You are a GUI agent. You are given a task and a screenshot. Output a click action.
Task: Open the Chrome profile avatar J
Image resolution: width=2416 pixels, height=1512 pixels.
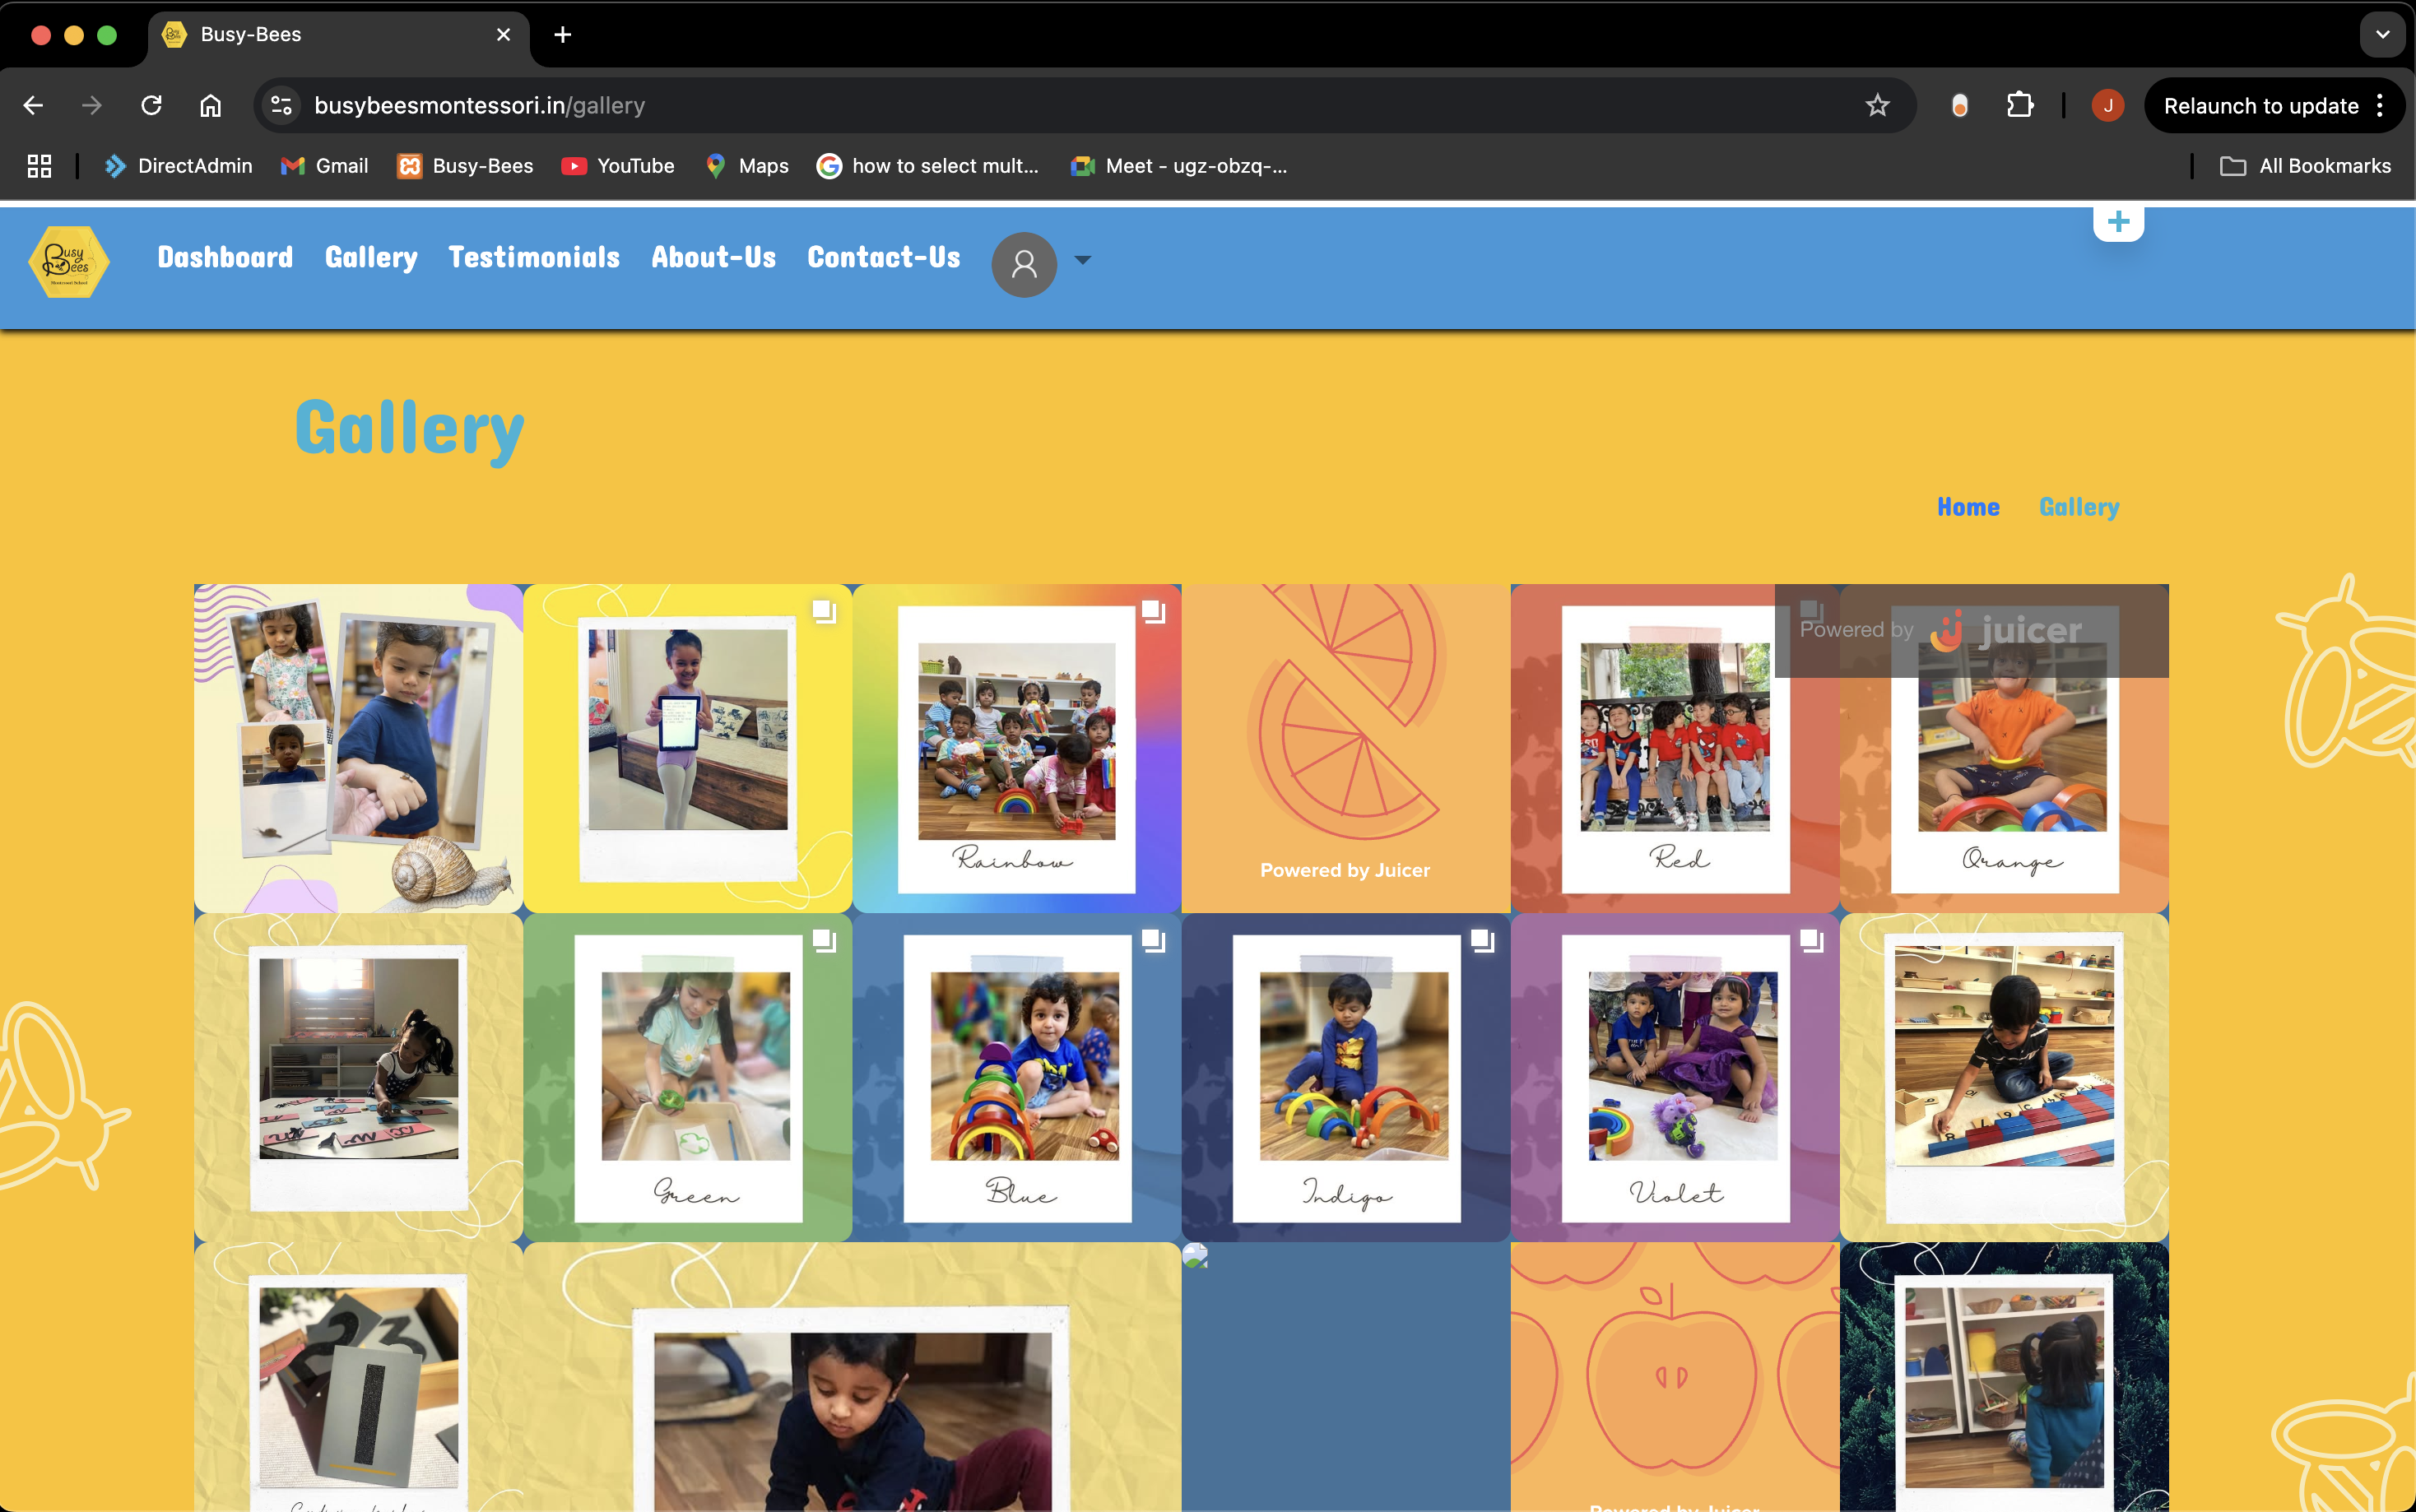point(2108,105)
